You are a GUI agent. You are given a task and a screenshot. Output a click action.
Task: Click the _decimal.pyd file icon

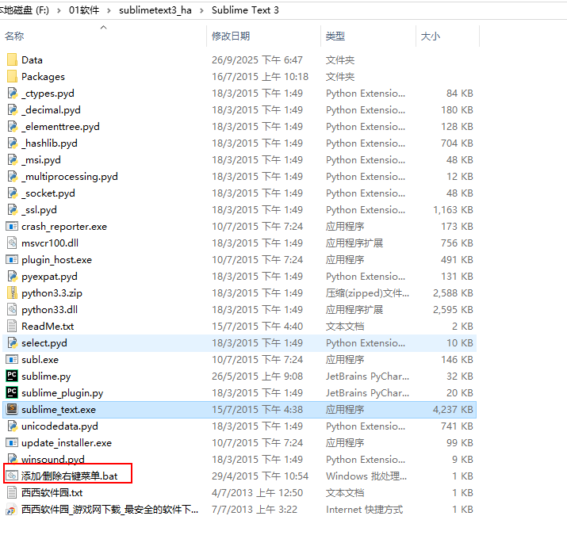pyautogui.click(x=12, y=109)
